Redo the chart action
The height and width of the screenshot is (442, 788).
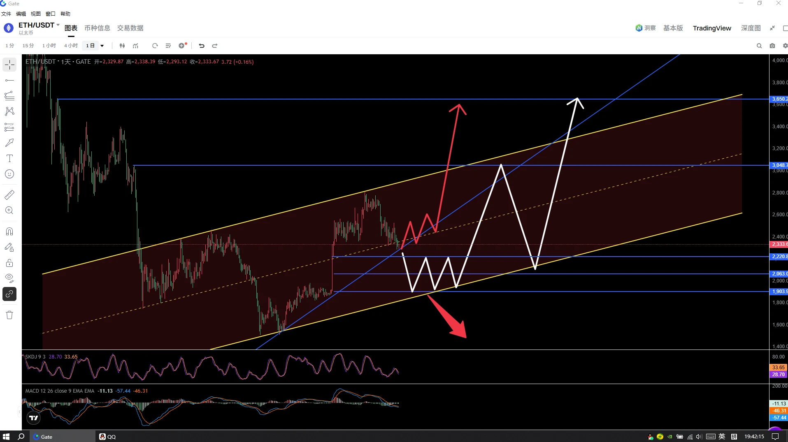point(215,46)
